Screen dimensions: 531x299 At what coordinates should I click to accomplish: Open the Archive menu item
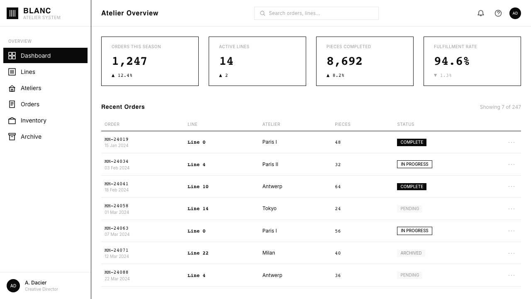pyautogui.click(x=45, y=137)
